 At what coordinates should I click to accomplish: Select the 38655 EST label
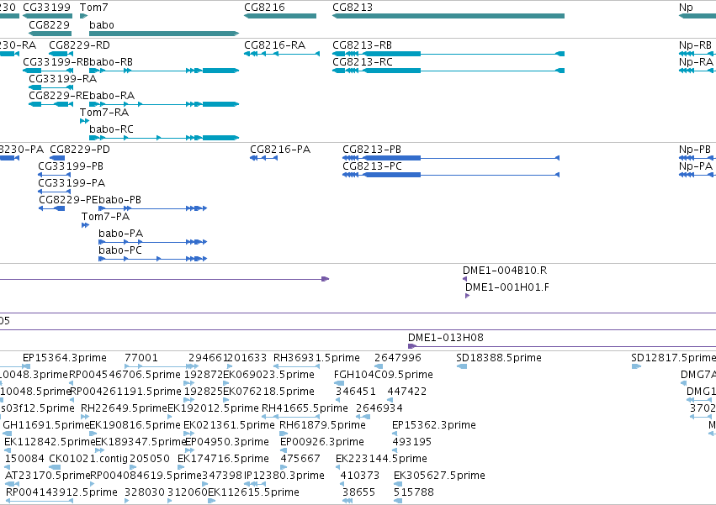[x=358, y=492]
